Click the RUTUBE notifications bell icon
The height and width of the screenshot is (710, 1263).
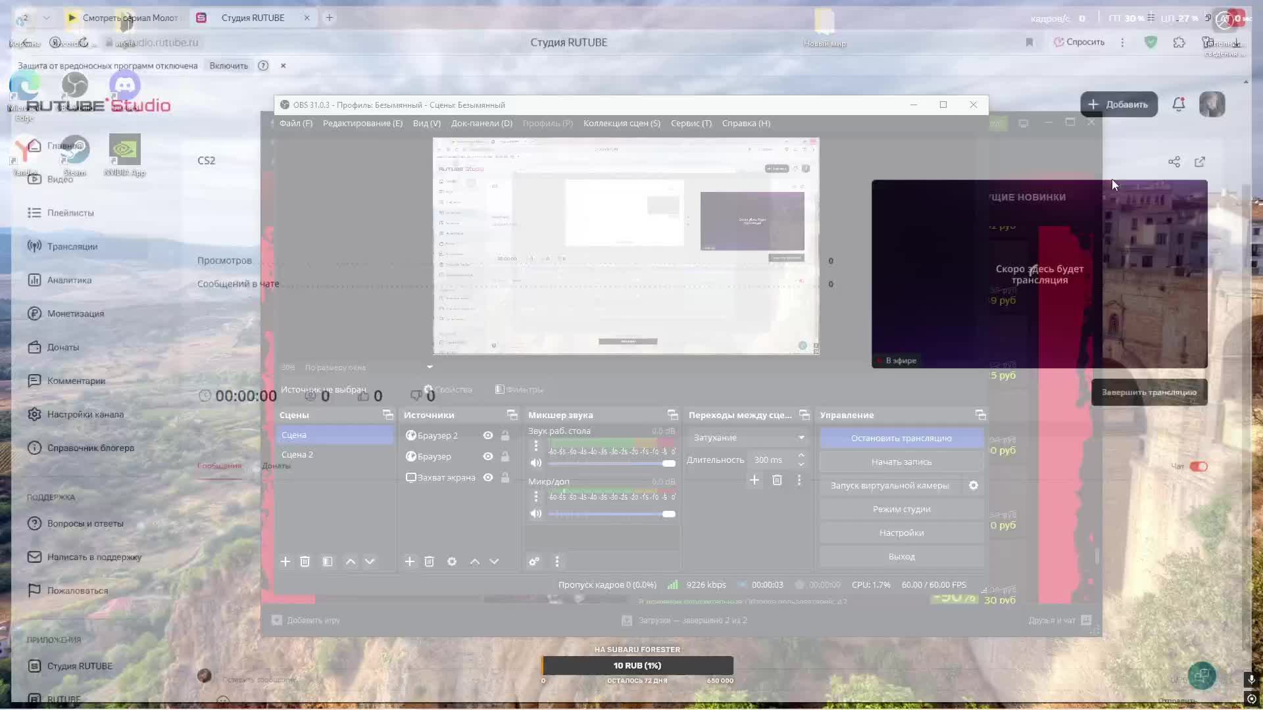pyautogui.click(x=1178, y=104)
